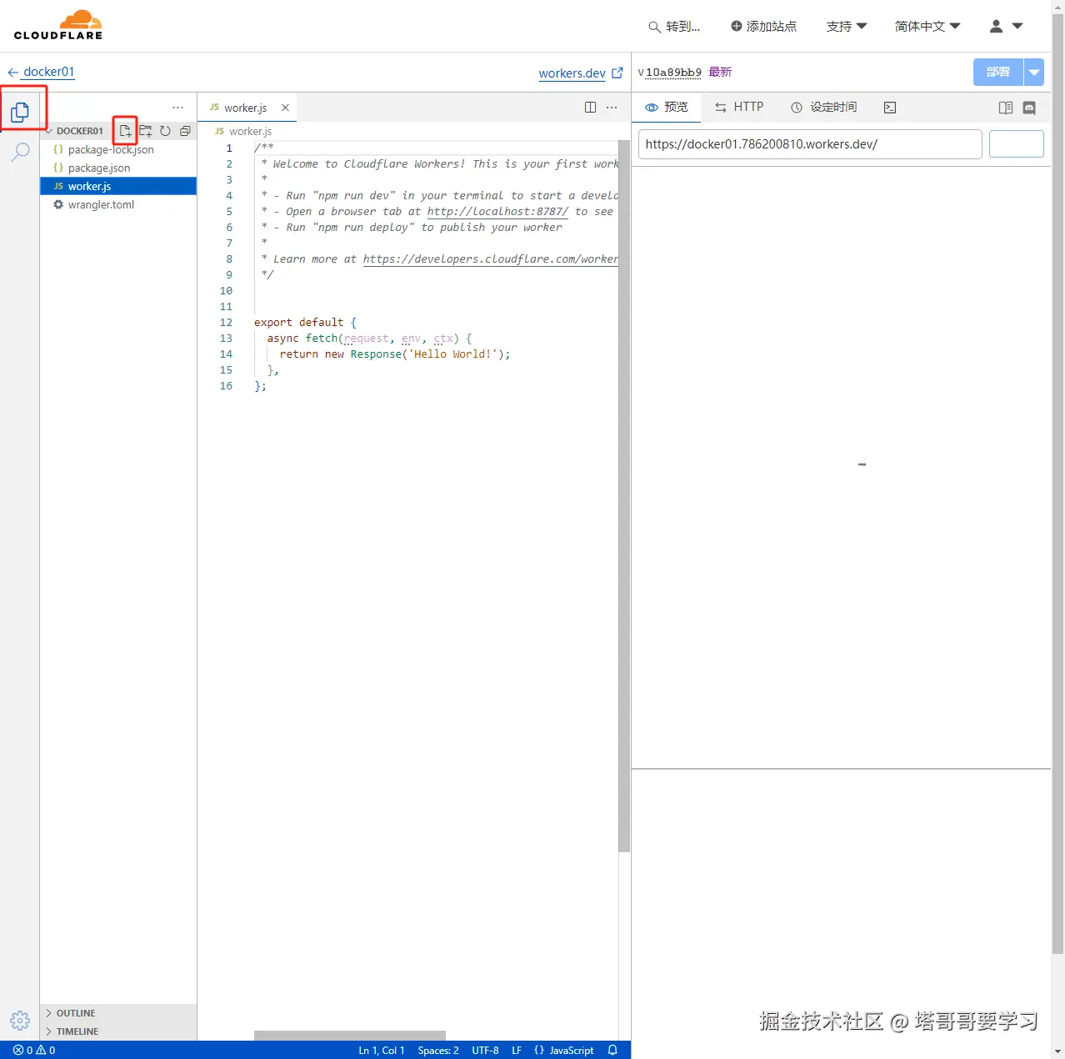Expand the 支持 support menu

pyautogui.click(x=847, y=27)
